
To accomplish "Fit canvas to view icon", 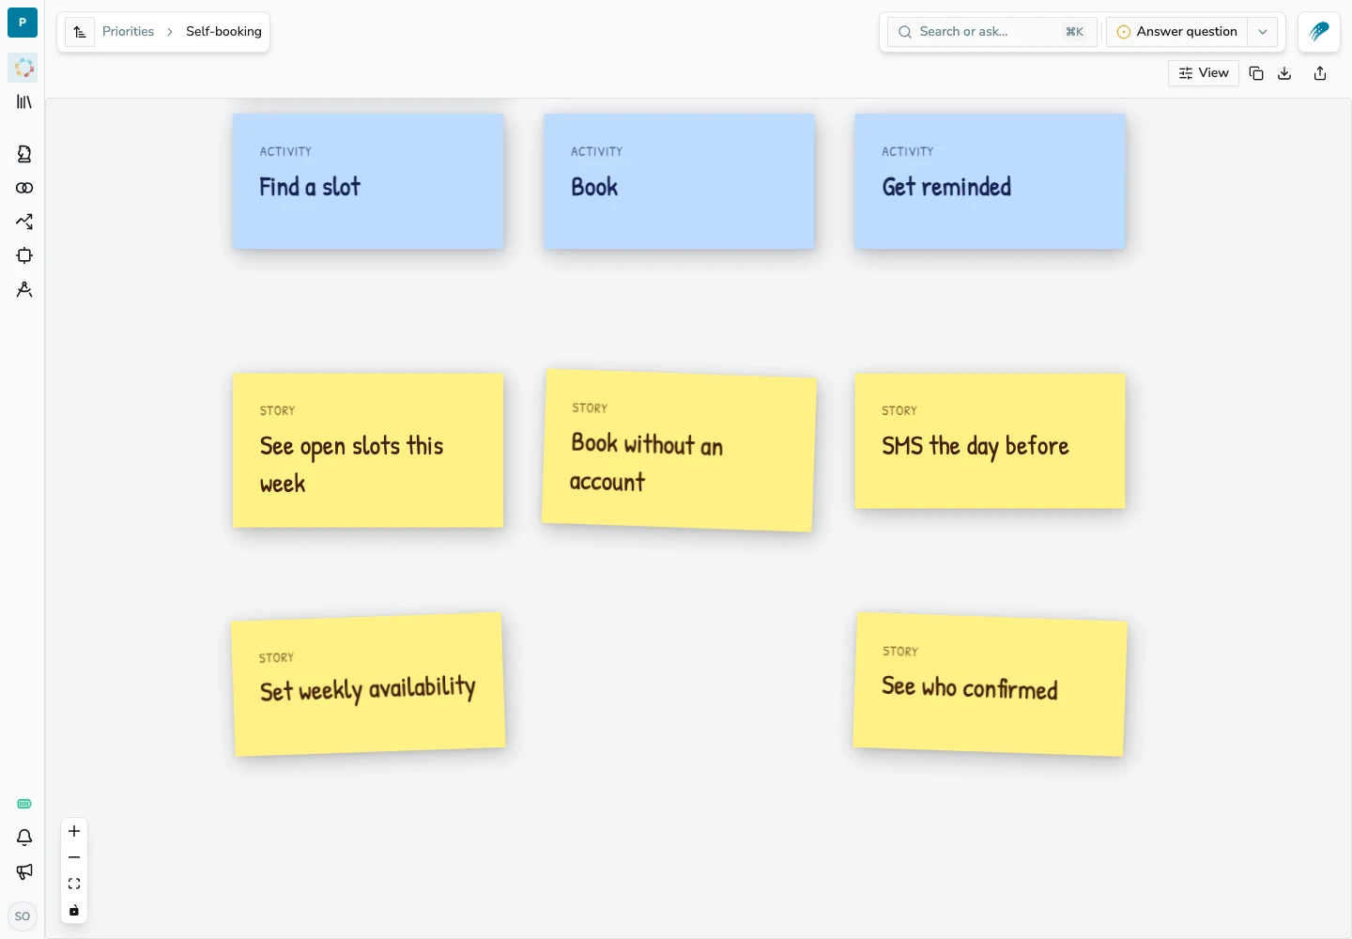I will click(x=74, y=884).
